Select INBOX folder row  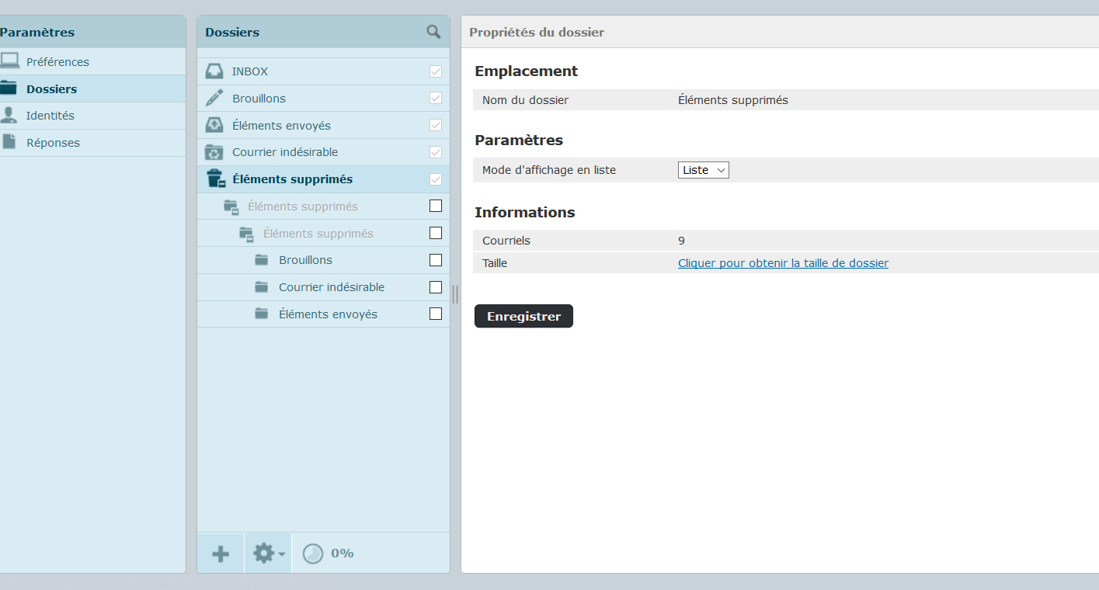coord(323,71)
